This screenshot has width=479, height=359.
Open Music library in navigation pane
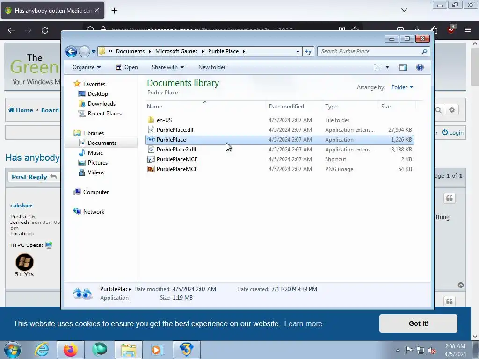coord(95,153)
